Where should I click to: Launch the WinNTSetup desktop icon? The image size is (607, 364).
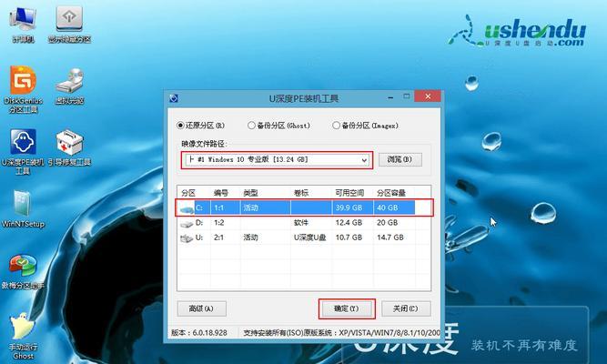[23, 208]
